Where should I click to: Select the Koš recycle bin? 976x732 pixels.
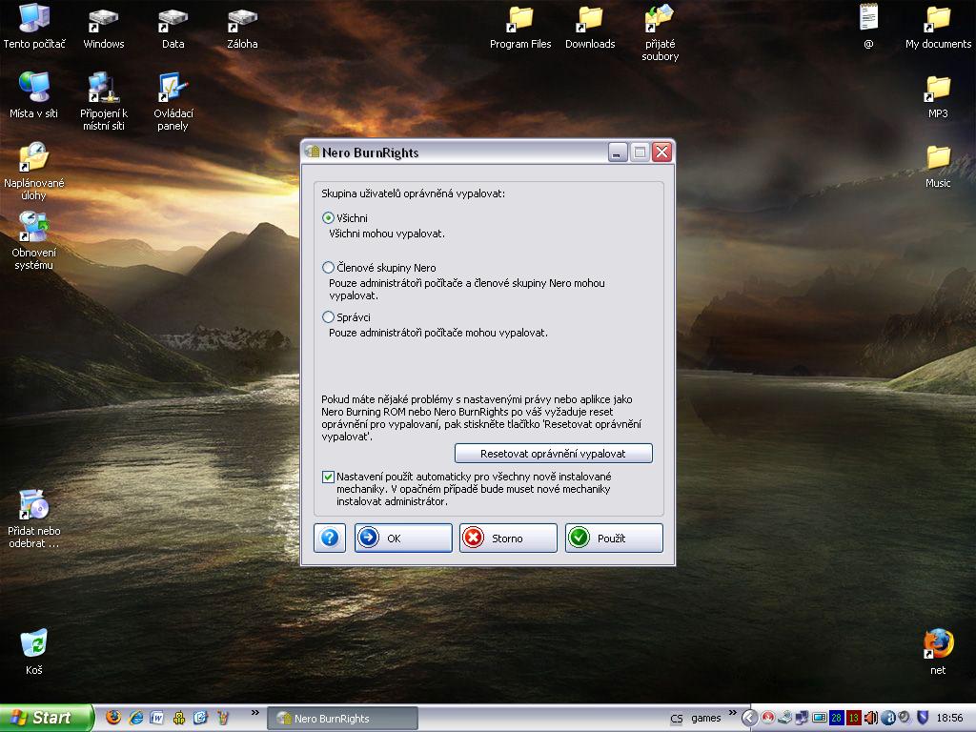(x=33, y=652)
